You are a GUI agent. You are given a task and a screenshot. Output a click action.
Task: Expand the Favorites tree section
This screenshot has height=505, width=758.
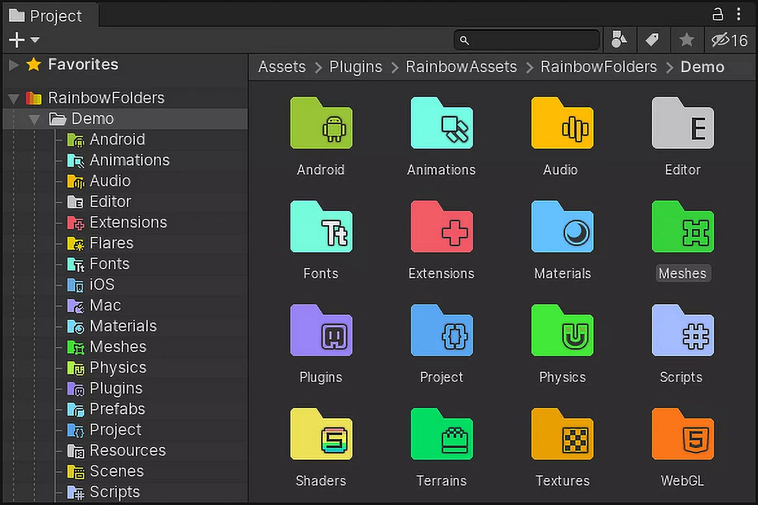pyautogui.click(x=14, y=65)
